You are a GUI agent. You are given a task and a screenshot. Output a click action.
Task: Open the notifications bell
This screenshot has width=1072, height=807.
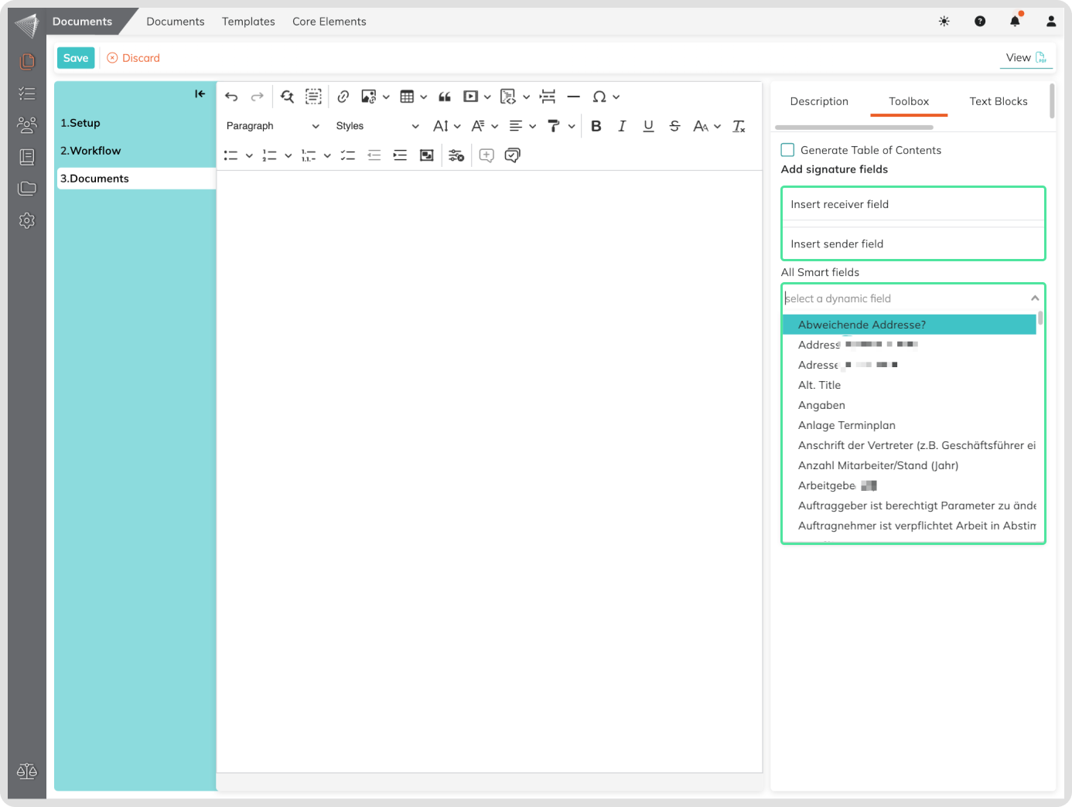pos(1015,22)
